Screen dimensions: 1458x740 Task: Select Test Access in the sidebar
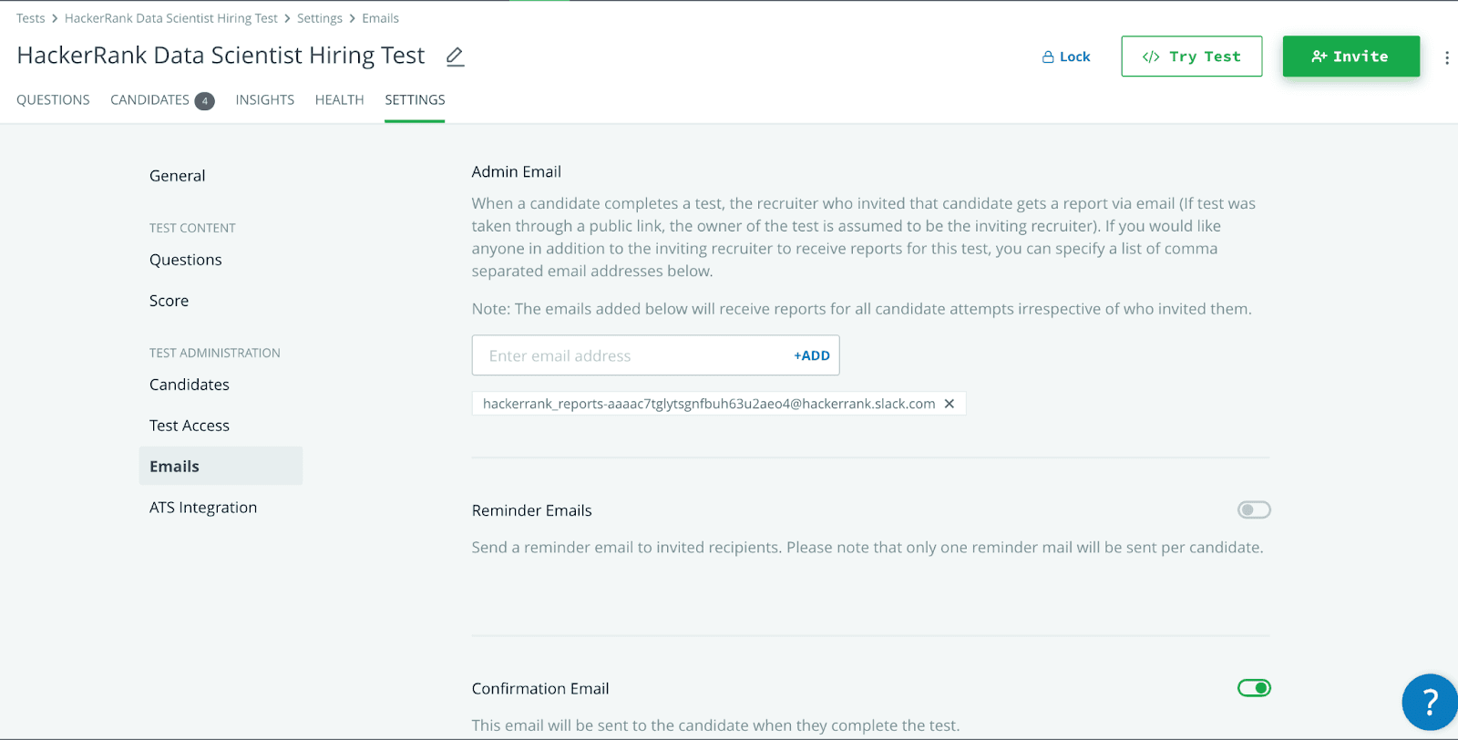[190, 426]
